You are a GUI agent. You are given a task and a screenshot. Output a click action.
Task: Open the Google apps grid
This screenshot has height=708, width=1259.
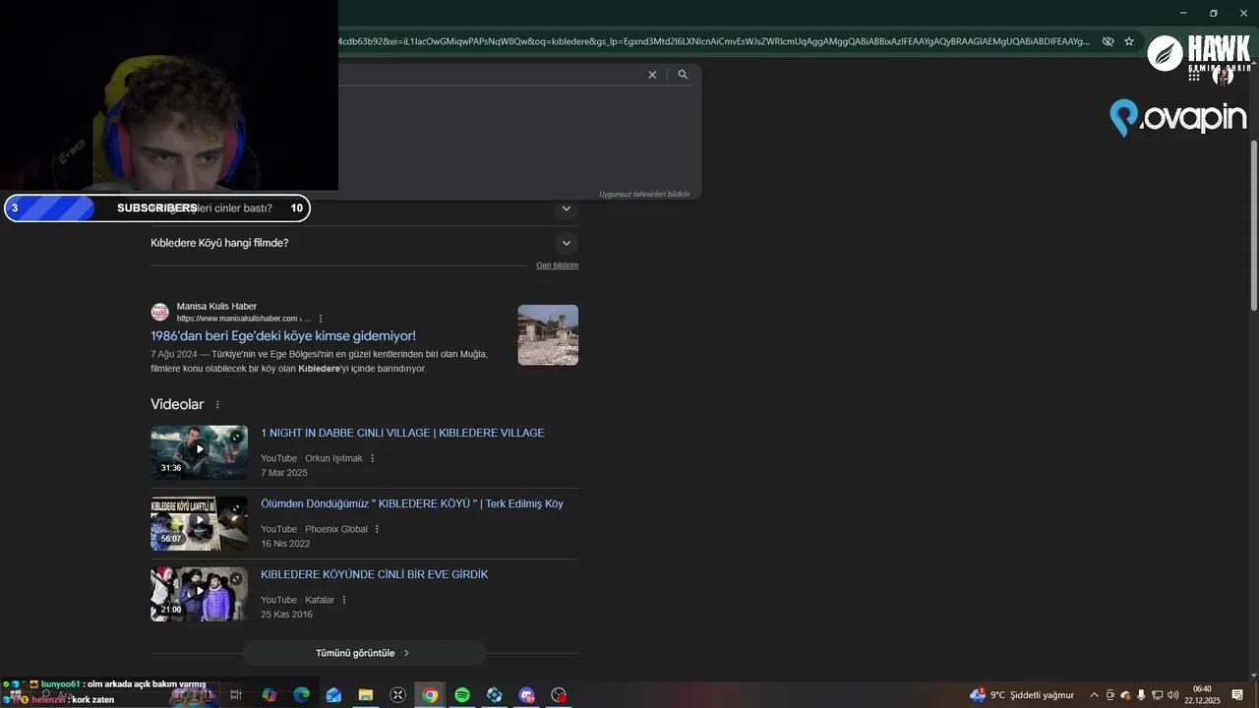(x=1194, y=75)
